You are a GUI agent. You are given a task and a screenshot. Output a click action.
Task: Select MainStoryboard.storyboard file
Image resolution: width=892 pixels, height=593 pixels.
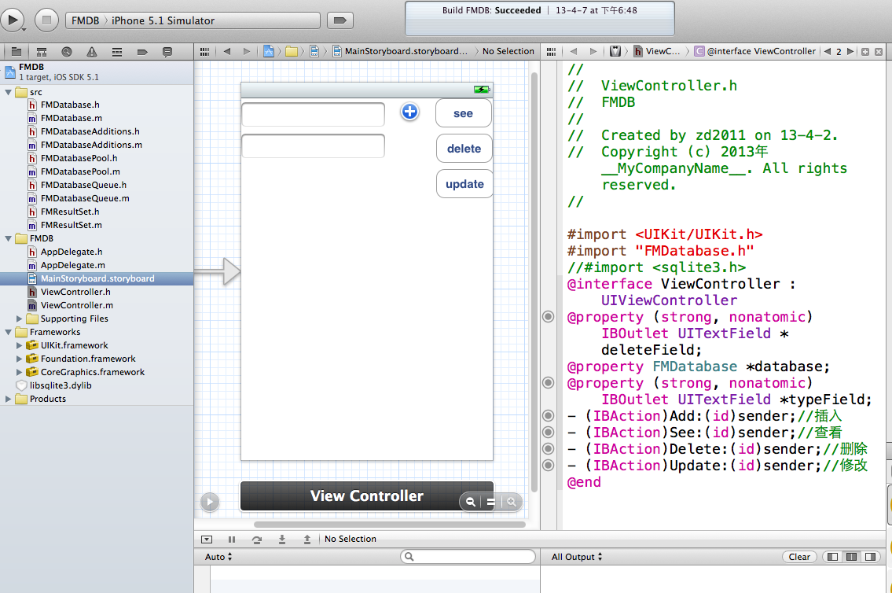click(x=97, y=278)
